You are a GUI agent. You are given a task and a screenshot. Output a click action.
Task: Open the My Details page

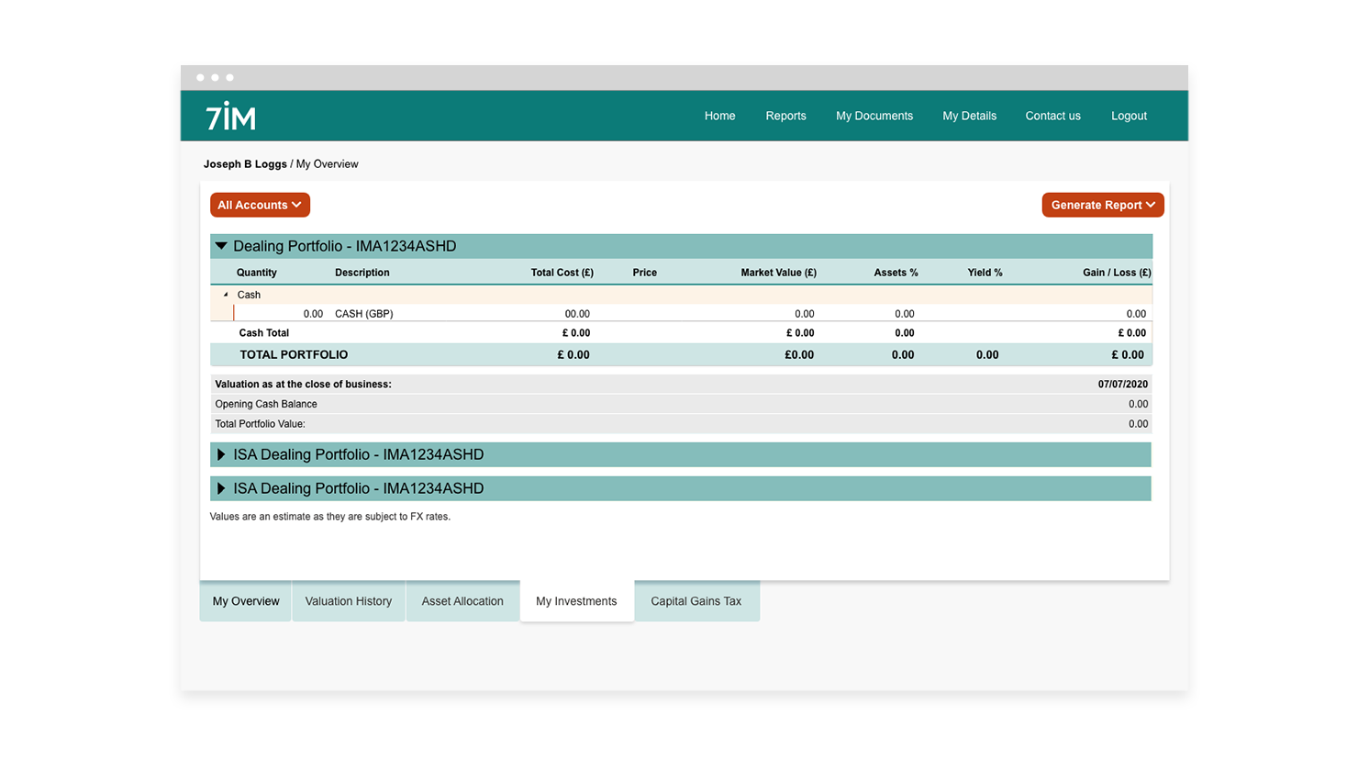(969, 116)
